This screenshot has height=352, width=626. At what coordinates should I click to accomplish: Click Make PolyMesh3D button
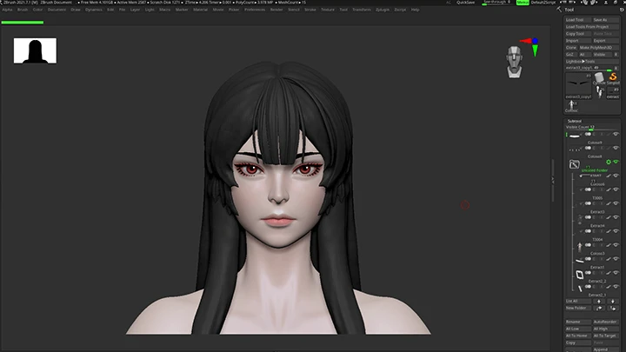pyautogui.click(x=598, y=48)
